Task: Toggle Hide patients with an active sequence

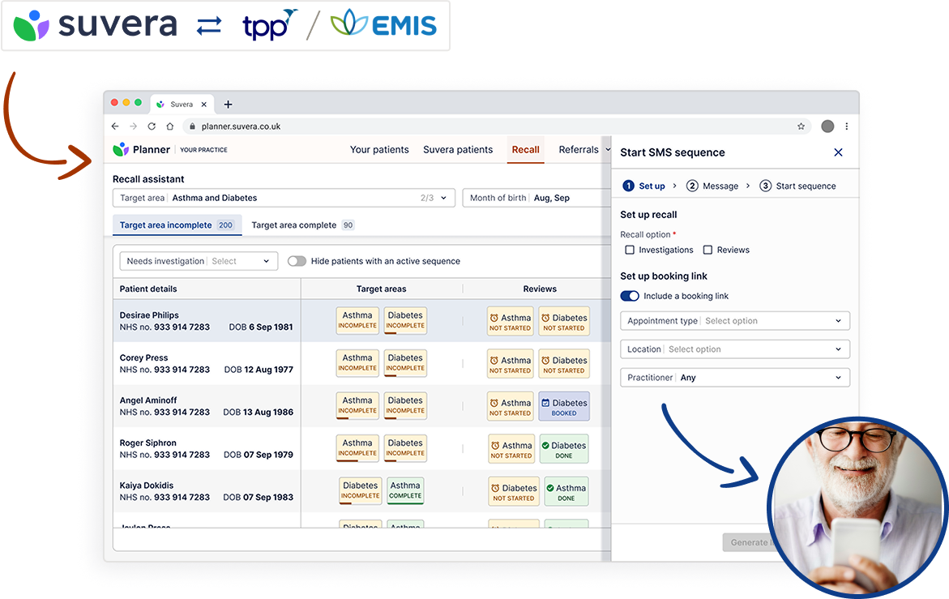Action: click(297, 261)
